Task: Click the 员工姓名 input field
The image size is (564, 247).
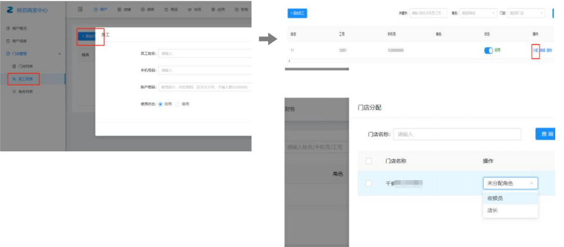Action: (x=204, y=53)
